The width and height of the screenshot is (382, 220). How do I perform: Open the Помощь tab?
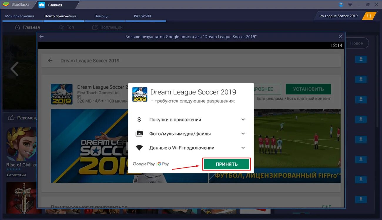[101, 16]
